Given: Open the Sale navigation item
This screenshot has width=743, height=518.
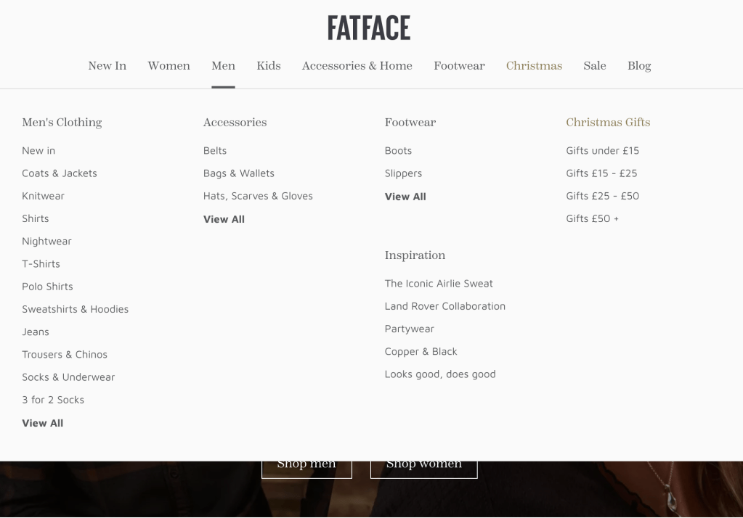Looking at the screenshot, I should (x=594, y=66).
